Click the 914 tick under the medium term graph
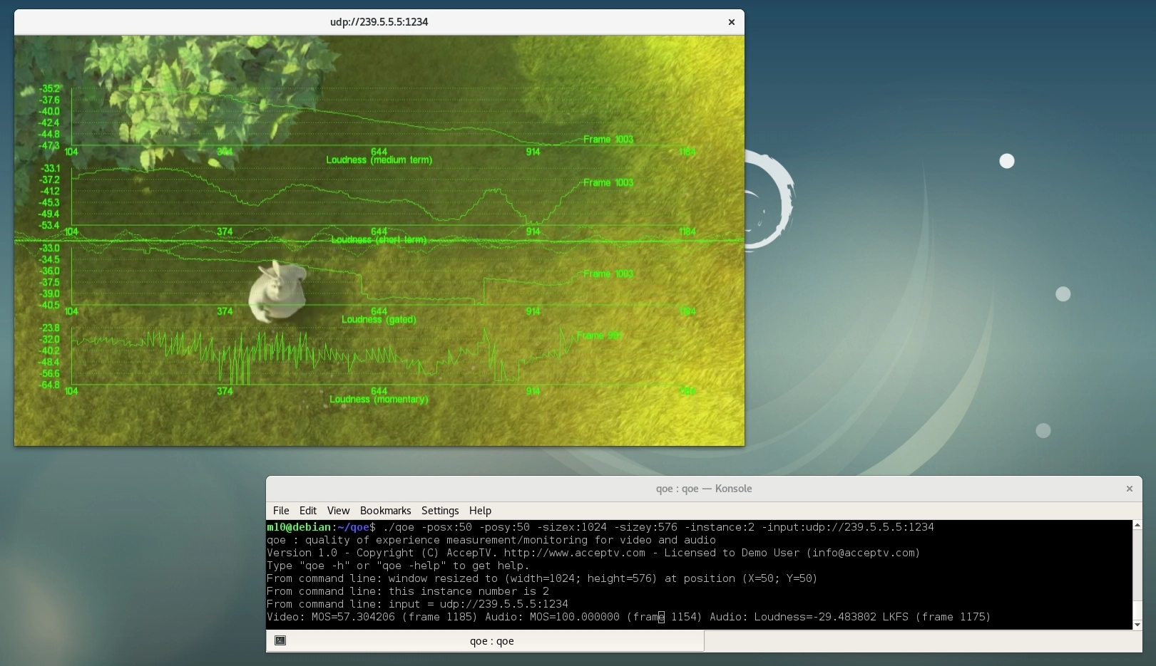 [x=533, y=152]
